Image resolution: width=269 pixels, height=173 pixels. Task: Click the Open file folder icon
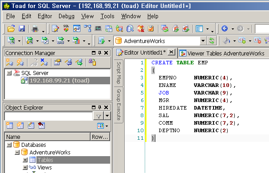11,28
